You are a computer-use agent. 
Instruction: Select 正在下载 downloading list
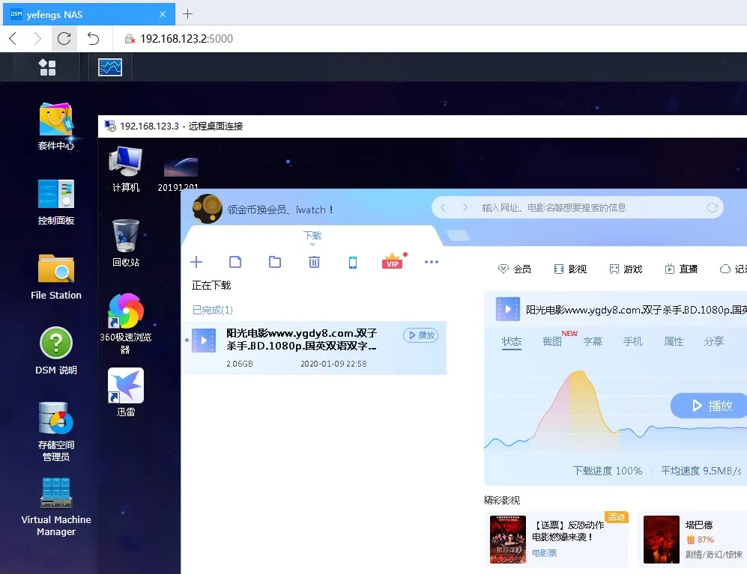pyautogui.click(x=211, y=285)
